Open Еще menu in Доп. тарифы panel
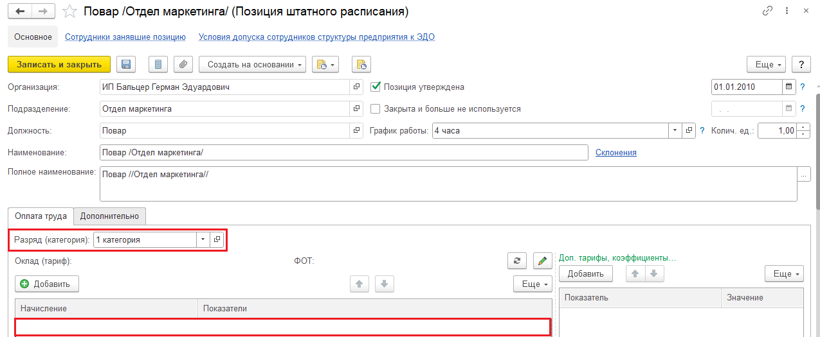820x337 pixels. coord(784,273)
